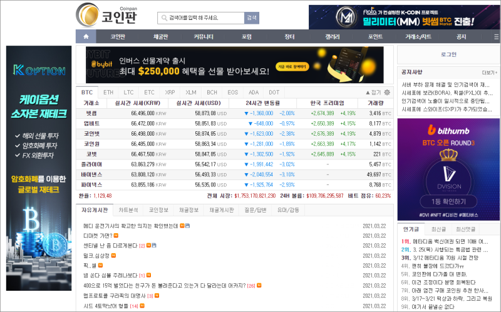501x312 pixels.
Task: Open the hamburger menu icon at nav bar end
Action: 496,37
